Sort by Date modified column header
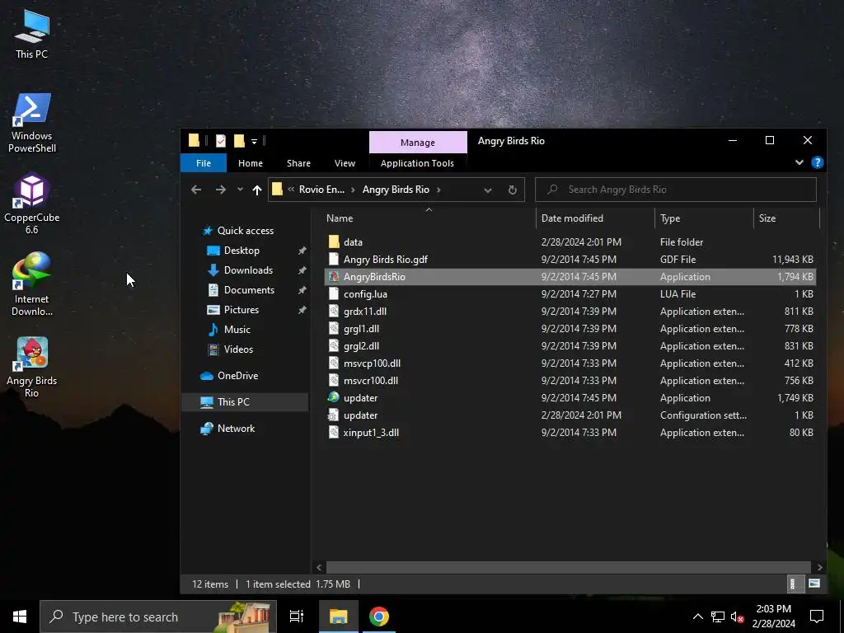Image resolution: width=844 pixels, height=633 pixels. [x=572, y=218]
